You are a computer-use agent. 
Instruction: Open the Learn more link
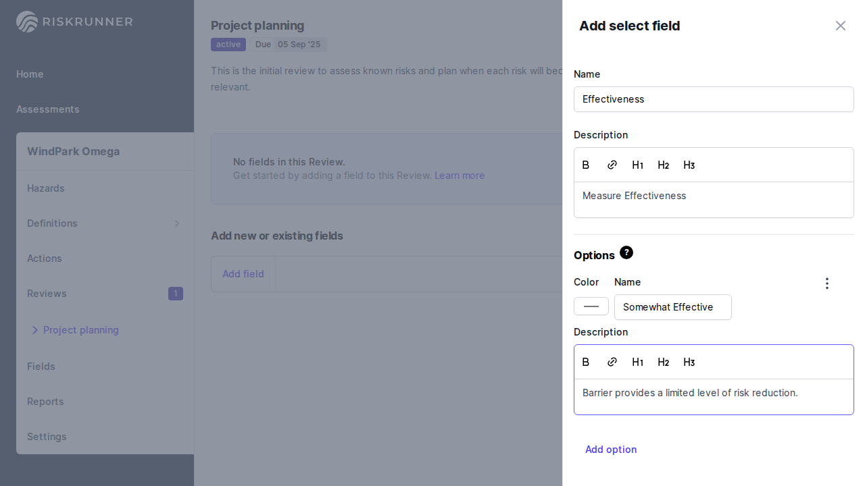coord(460,175)
